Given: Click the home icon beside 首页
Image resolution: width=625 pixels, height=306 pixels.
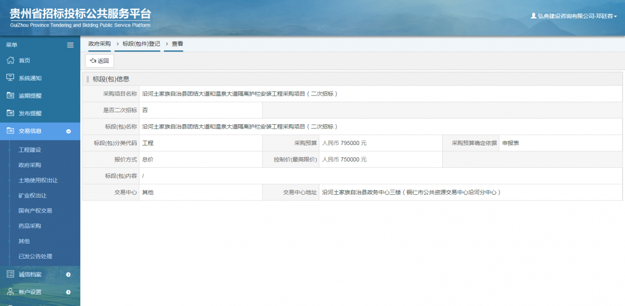Looking at the screenshot, I should [10, 60].
